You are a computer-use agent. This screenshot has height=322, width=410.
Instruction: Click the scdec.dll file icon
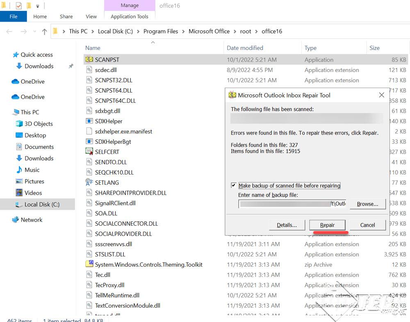click(x=89, y=70)
